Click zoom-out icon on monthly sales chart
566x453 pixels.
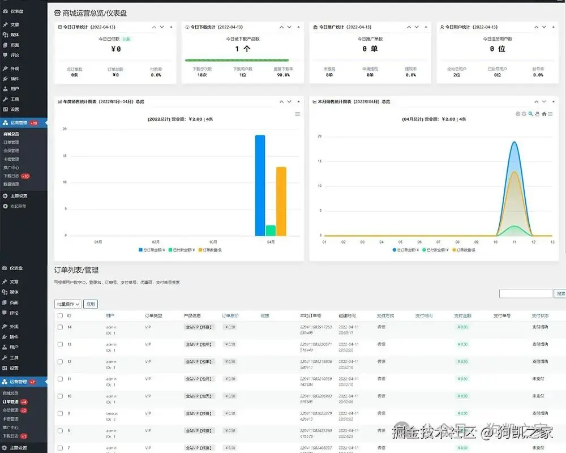tap(524, 114)
